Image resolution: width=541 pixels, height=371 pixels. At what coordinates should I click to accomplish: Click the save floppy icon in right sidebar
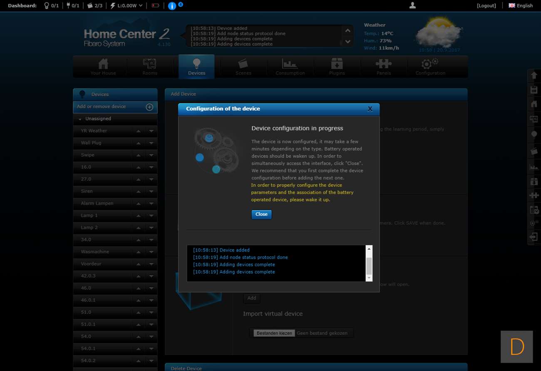[534, 90]
